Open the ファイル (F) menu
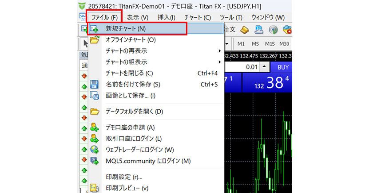373x193 pixels. click(104, 17)
